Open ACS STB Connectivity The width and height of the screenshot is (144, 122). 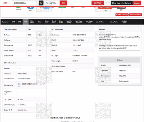coord(135,15)
